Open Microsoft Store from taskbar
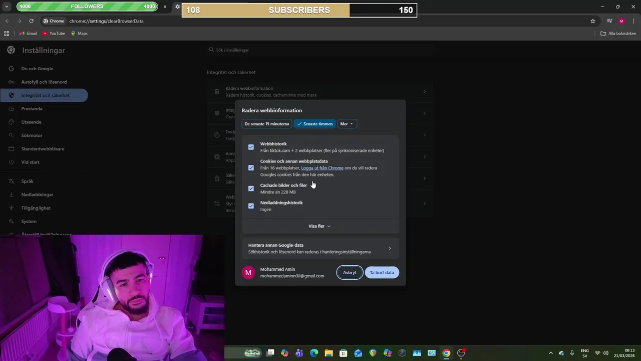This screenshot has width=641, height=361. tap(343, 353)
